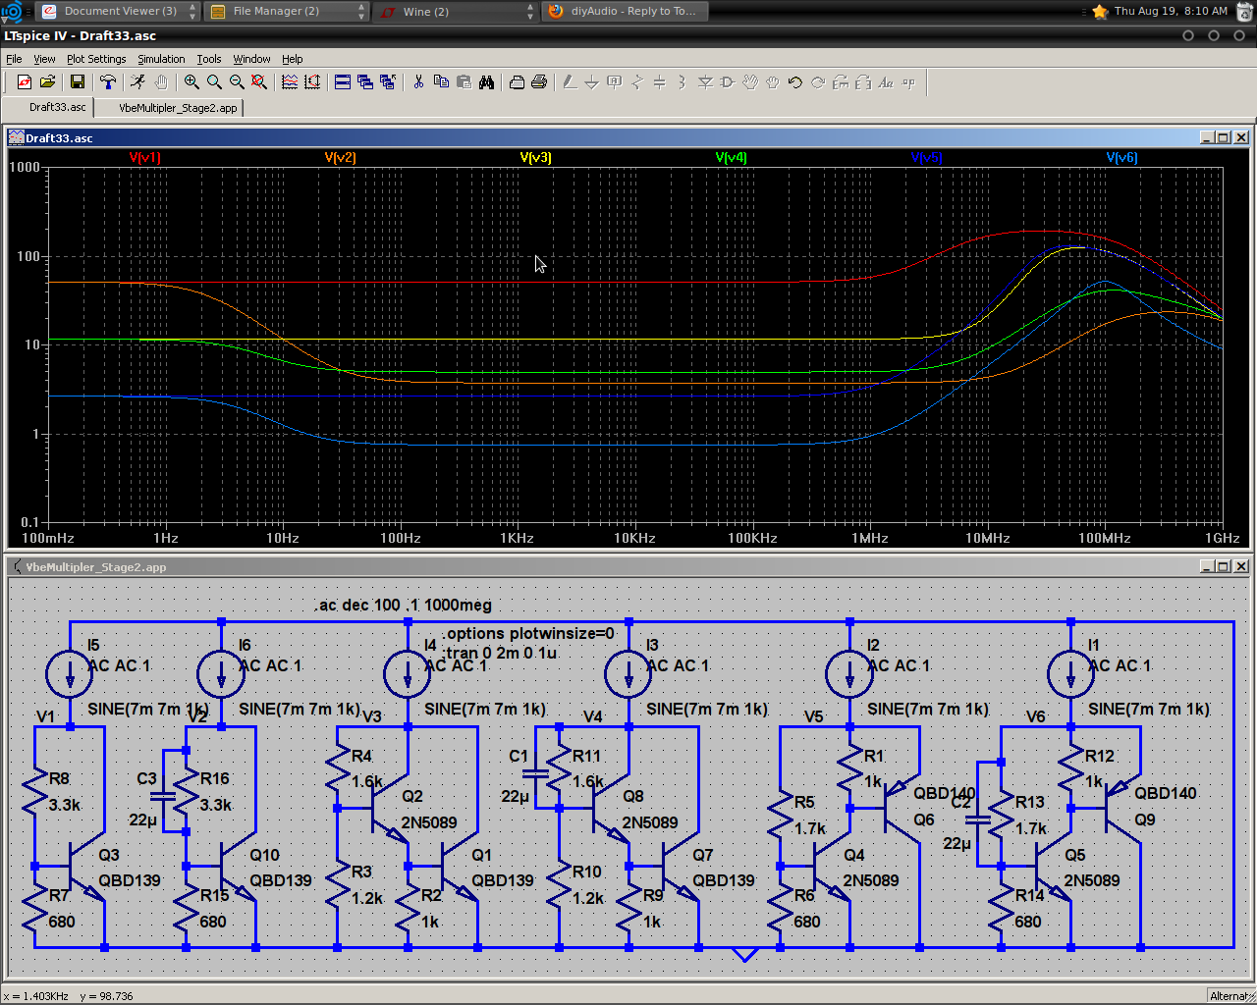The width and height of the screenshot is (1257, 1005).
Task: Click the red V(v1) trace label
Action: pos(145,157)
